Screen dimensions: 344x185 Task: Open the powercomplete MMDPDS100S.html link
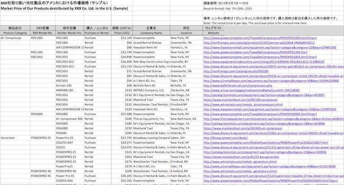[x=260, y=38]
